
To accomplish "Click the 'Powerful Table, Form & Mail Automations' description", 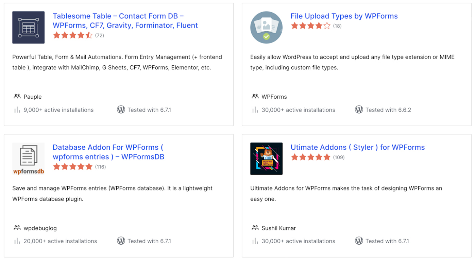I will click(117, 62).
